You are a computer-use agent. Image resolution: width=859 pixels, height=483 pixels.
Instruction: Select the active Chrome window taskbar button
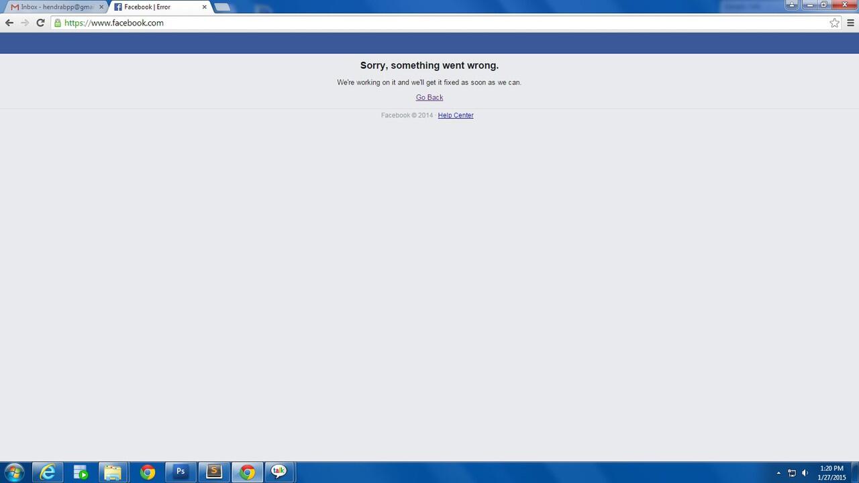(x=247, y=472)
